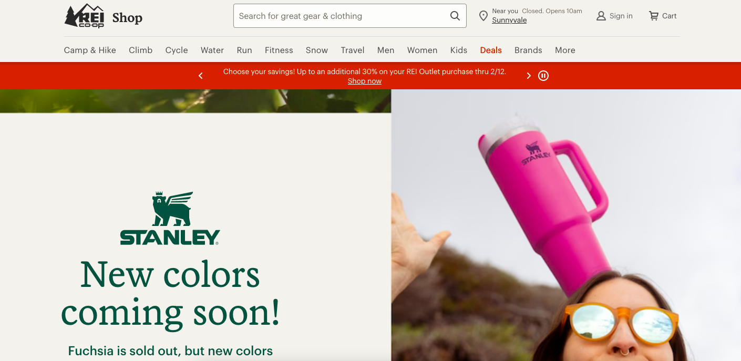Go to the Snow category

coord(317,50)
